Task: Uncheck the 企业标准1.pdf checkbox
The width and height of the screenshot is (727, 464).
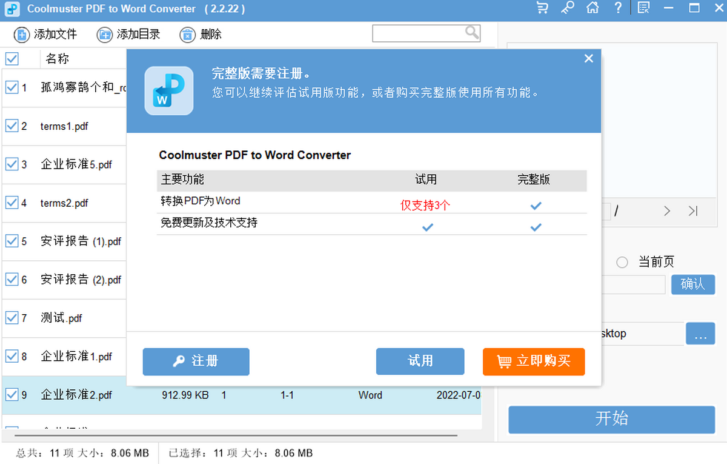Action: coord(12,356)
